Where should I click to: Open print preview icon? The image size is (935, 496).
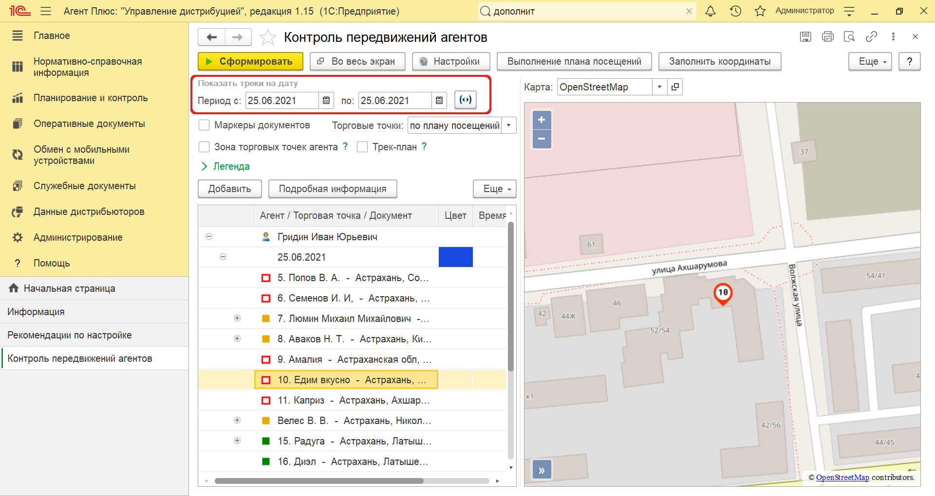tap(849, 36)
